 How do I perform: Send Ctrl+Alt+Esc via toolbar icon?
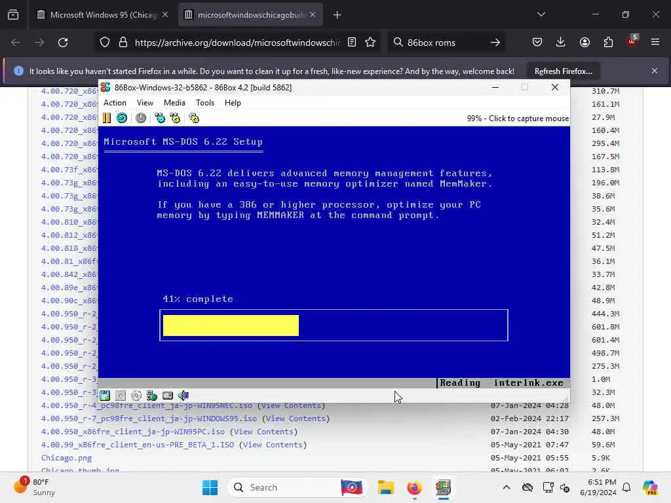175,118
